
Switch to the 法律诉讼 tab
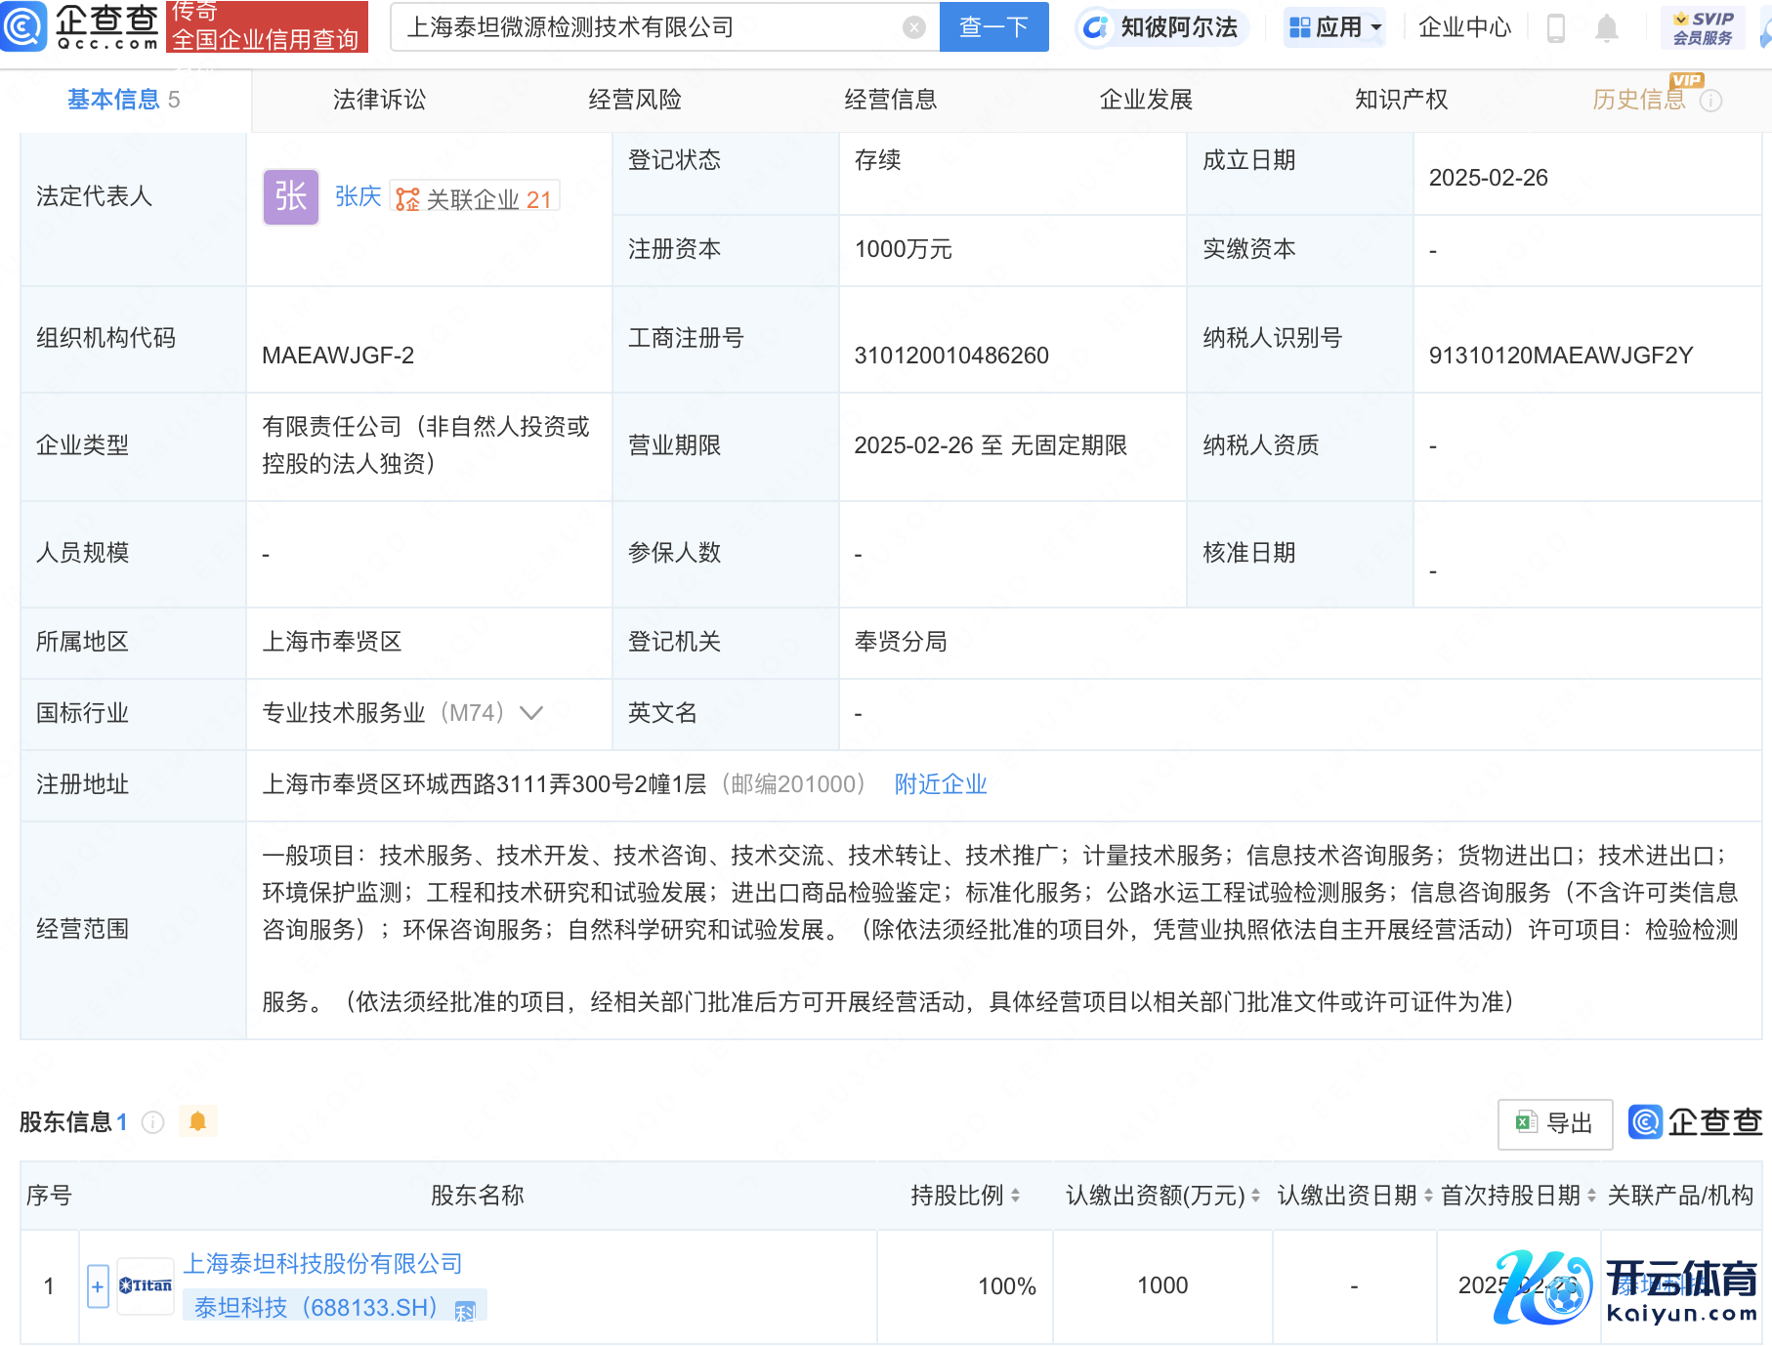coord(379,100)
